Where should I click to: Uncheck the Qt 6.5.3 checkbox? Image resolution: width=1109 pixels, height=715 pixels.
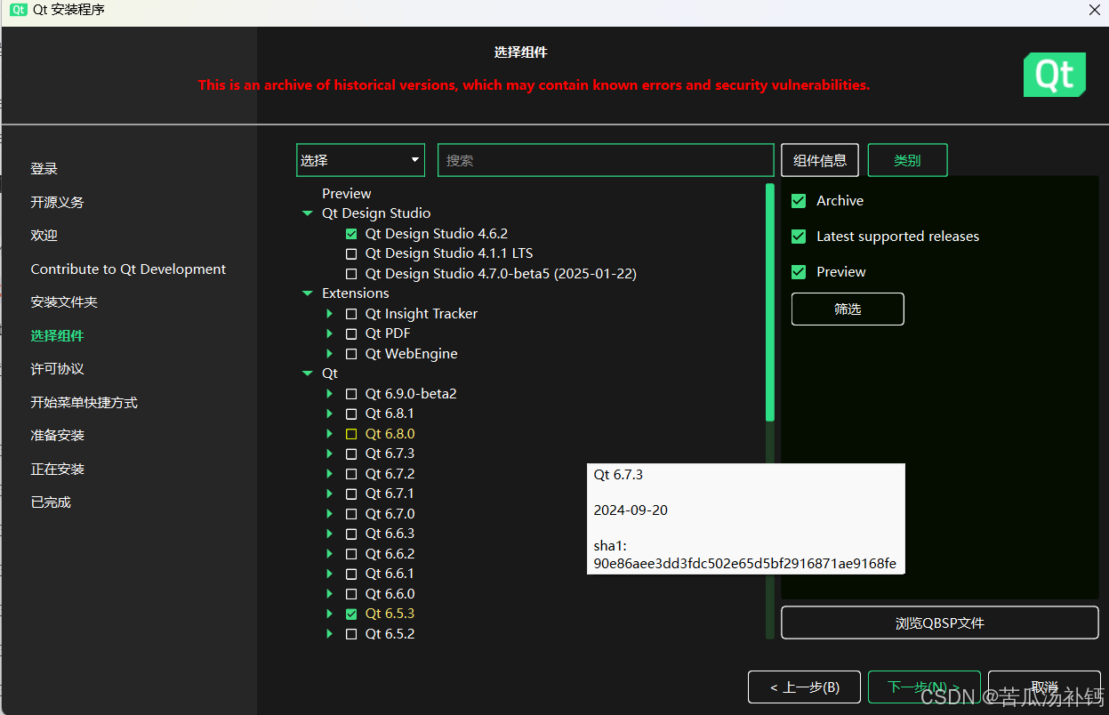click(x=351, y=615)
